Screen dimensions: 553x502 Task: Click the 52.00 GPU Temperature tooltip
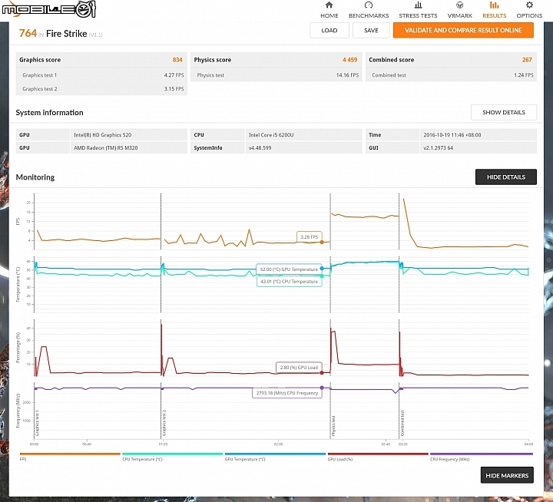[x=289, y=269]
